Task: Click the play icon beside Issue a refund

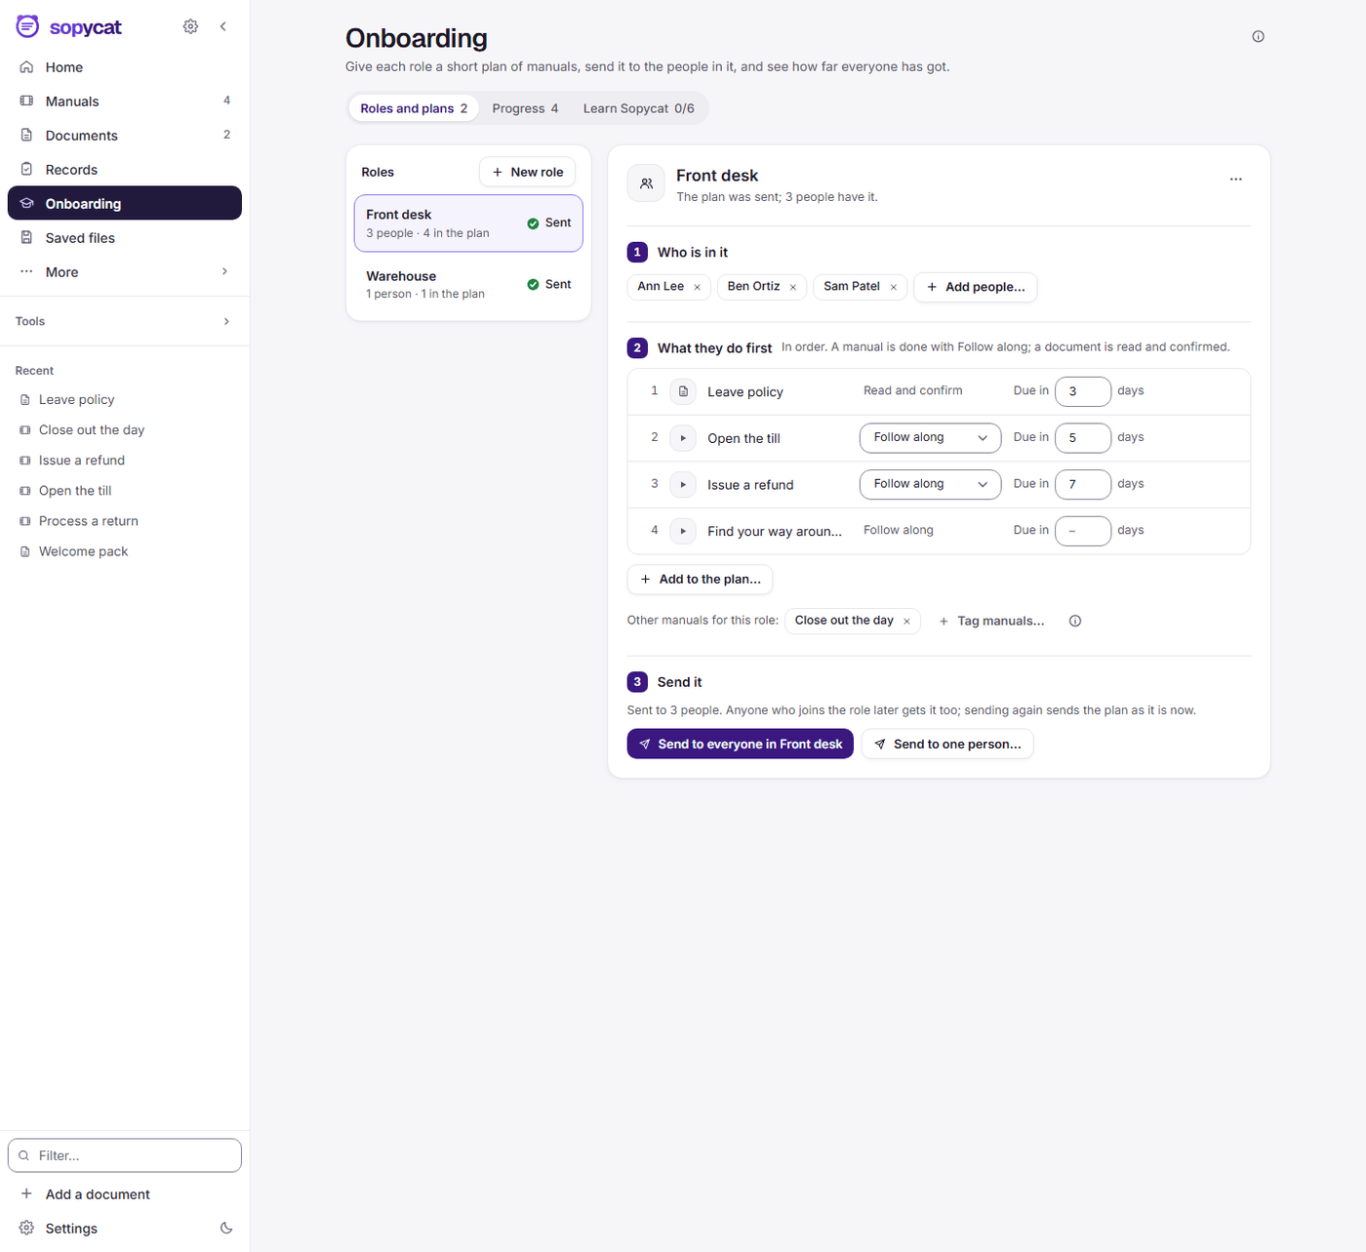Action: tap(683, 485)
